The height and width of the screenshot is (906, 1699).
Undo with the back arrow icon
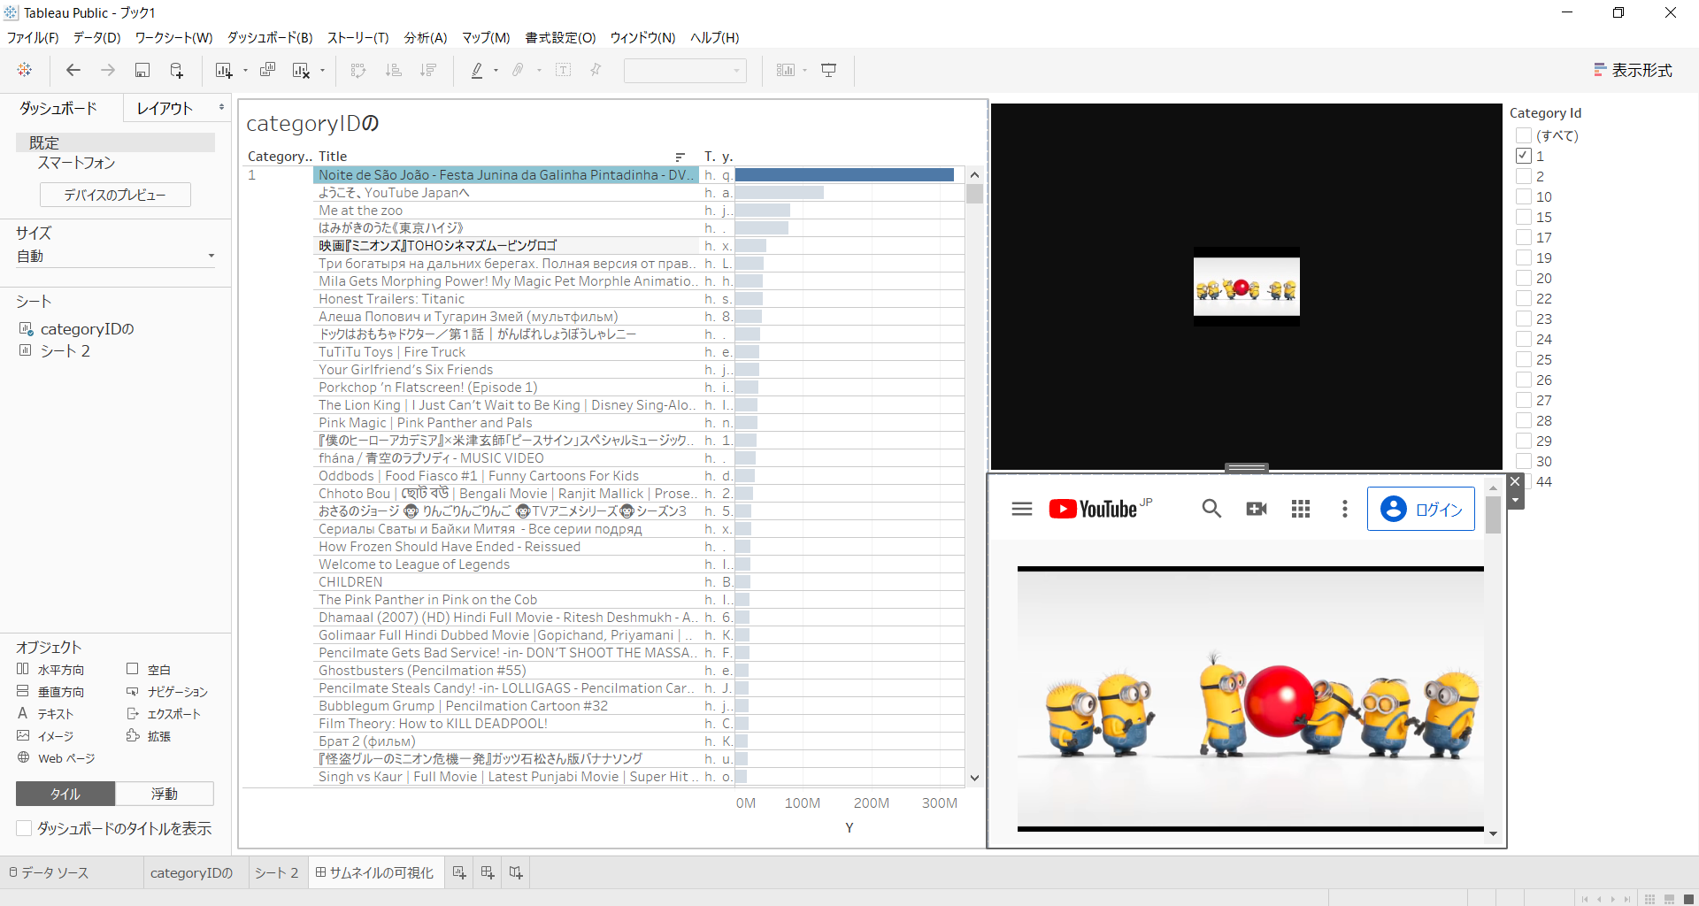pyautogui.click(x=73, y=70)
